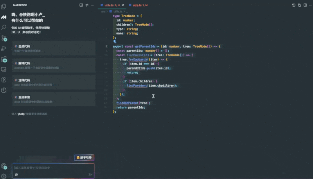Screen dimensions: 313x179
Task: Start a new chat with plus icon
Action: 81,5
